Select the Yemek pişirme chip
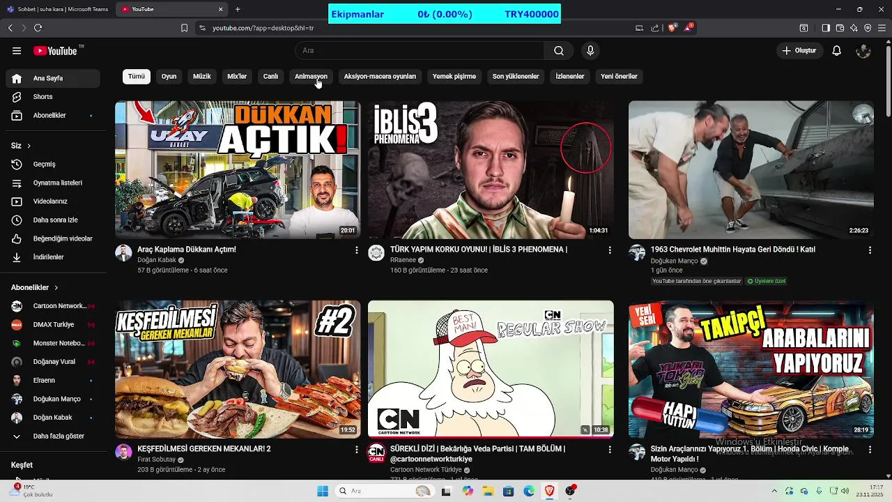892x502 pixels. (454, 77)
